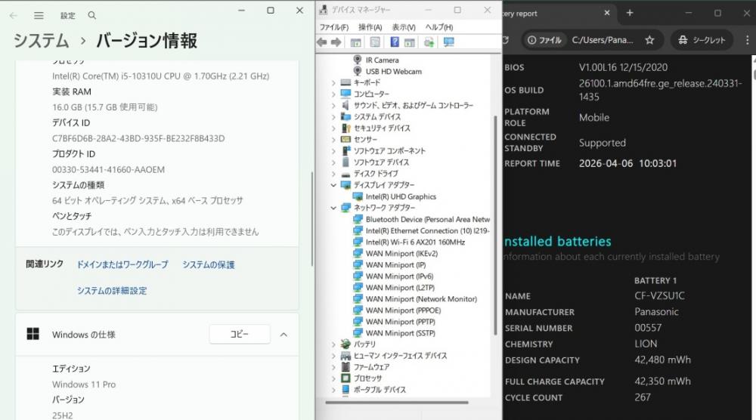Viewport: 756px width, 420px height.
Task: Toggle action pane icon in Device Manager toolbar
Action: (x=409, y=42)
